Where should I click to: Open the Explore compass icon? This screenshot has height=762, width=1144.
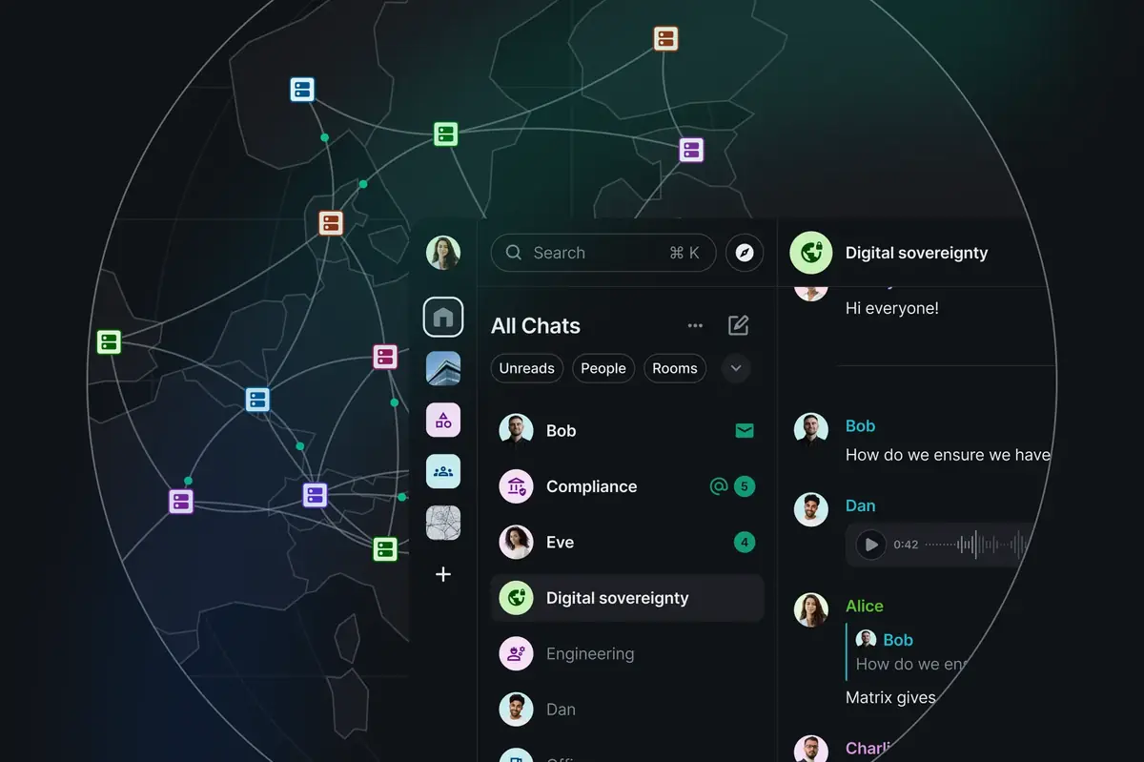tap(745, 253)
